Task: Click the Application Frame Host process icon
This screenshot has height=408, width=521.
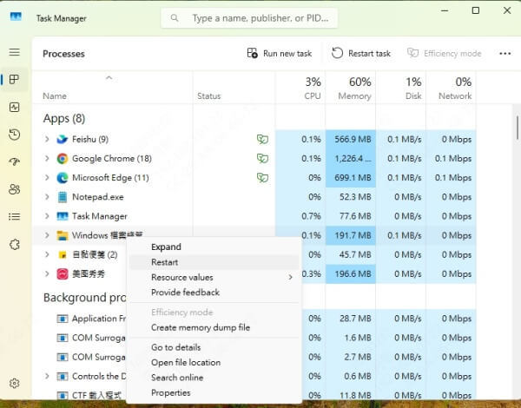Action: (63, 319)
